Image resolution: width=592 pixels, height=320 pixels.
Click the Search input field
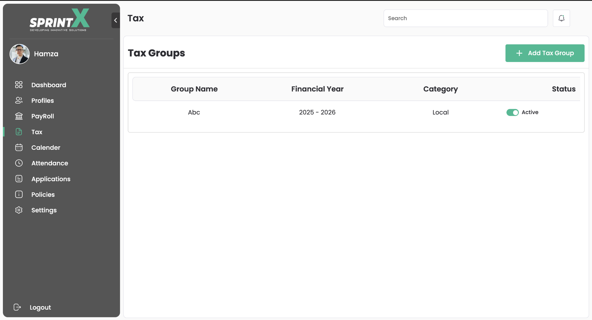465,18
